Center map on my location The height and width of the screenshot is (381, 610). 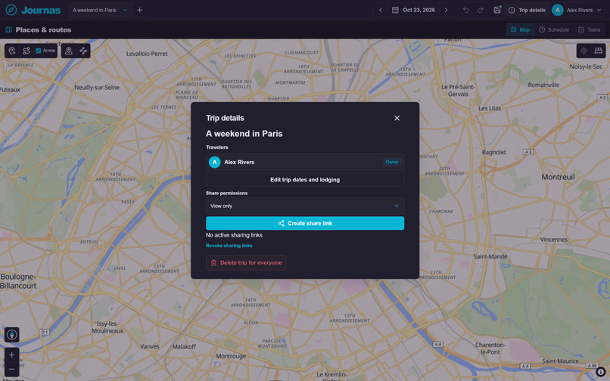(x=584, y=51)
